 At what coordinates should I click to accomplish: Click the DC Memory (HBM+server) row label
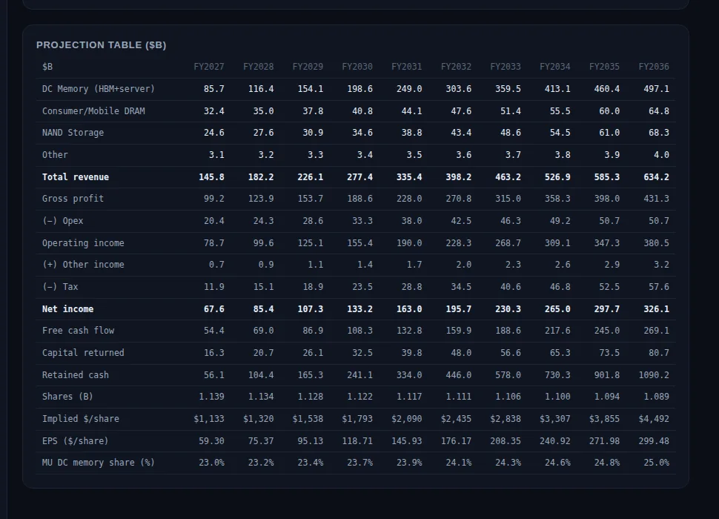point(99,89)
